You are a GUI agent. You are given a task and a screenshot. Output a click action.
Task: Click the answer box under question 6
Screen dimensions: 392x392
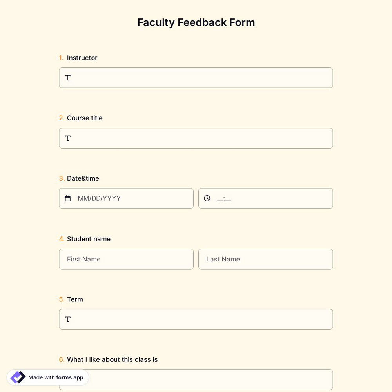click(x=196, y=379)
